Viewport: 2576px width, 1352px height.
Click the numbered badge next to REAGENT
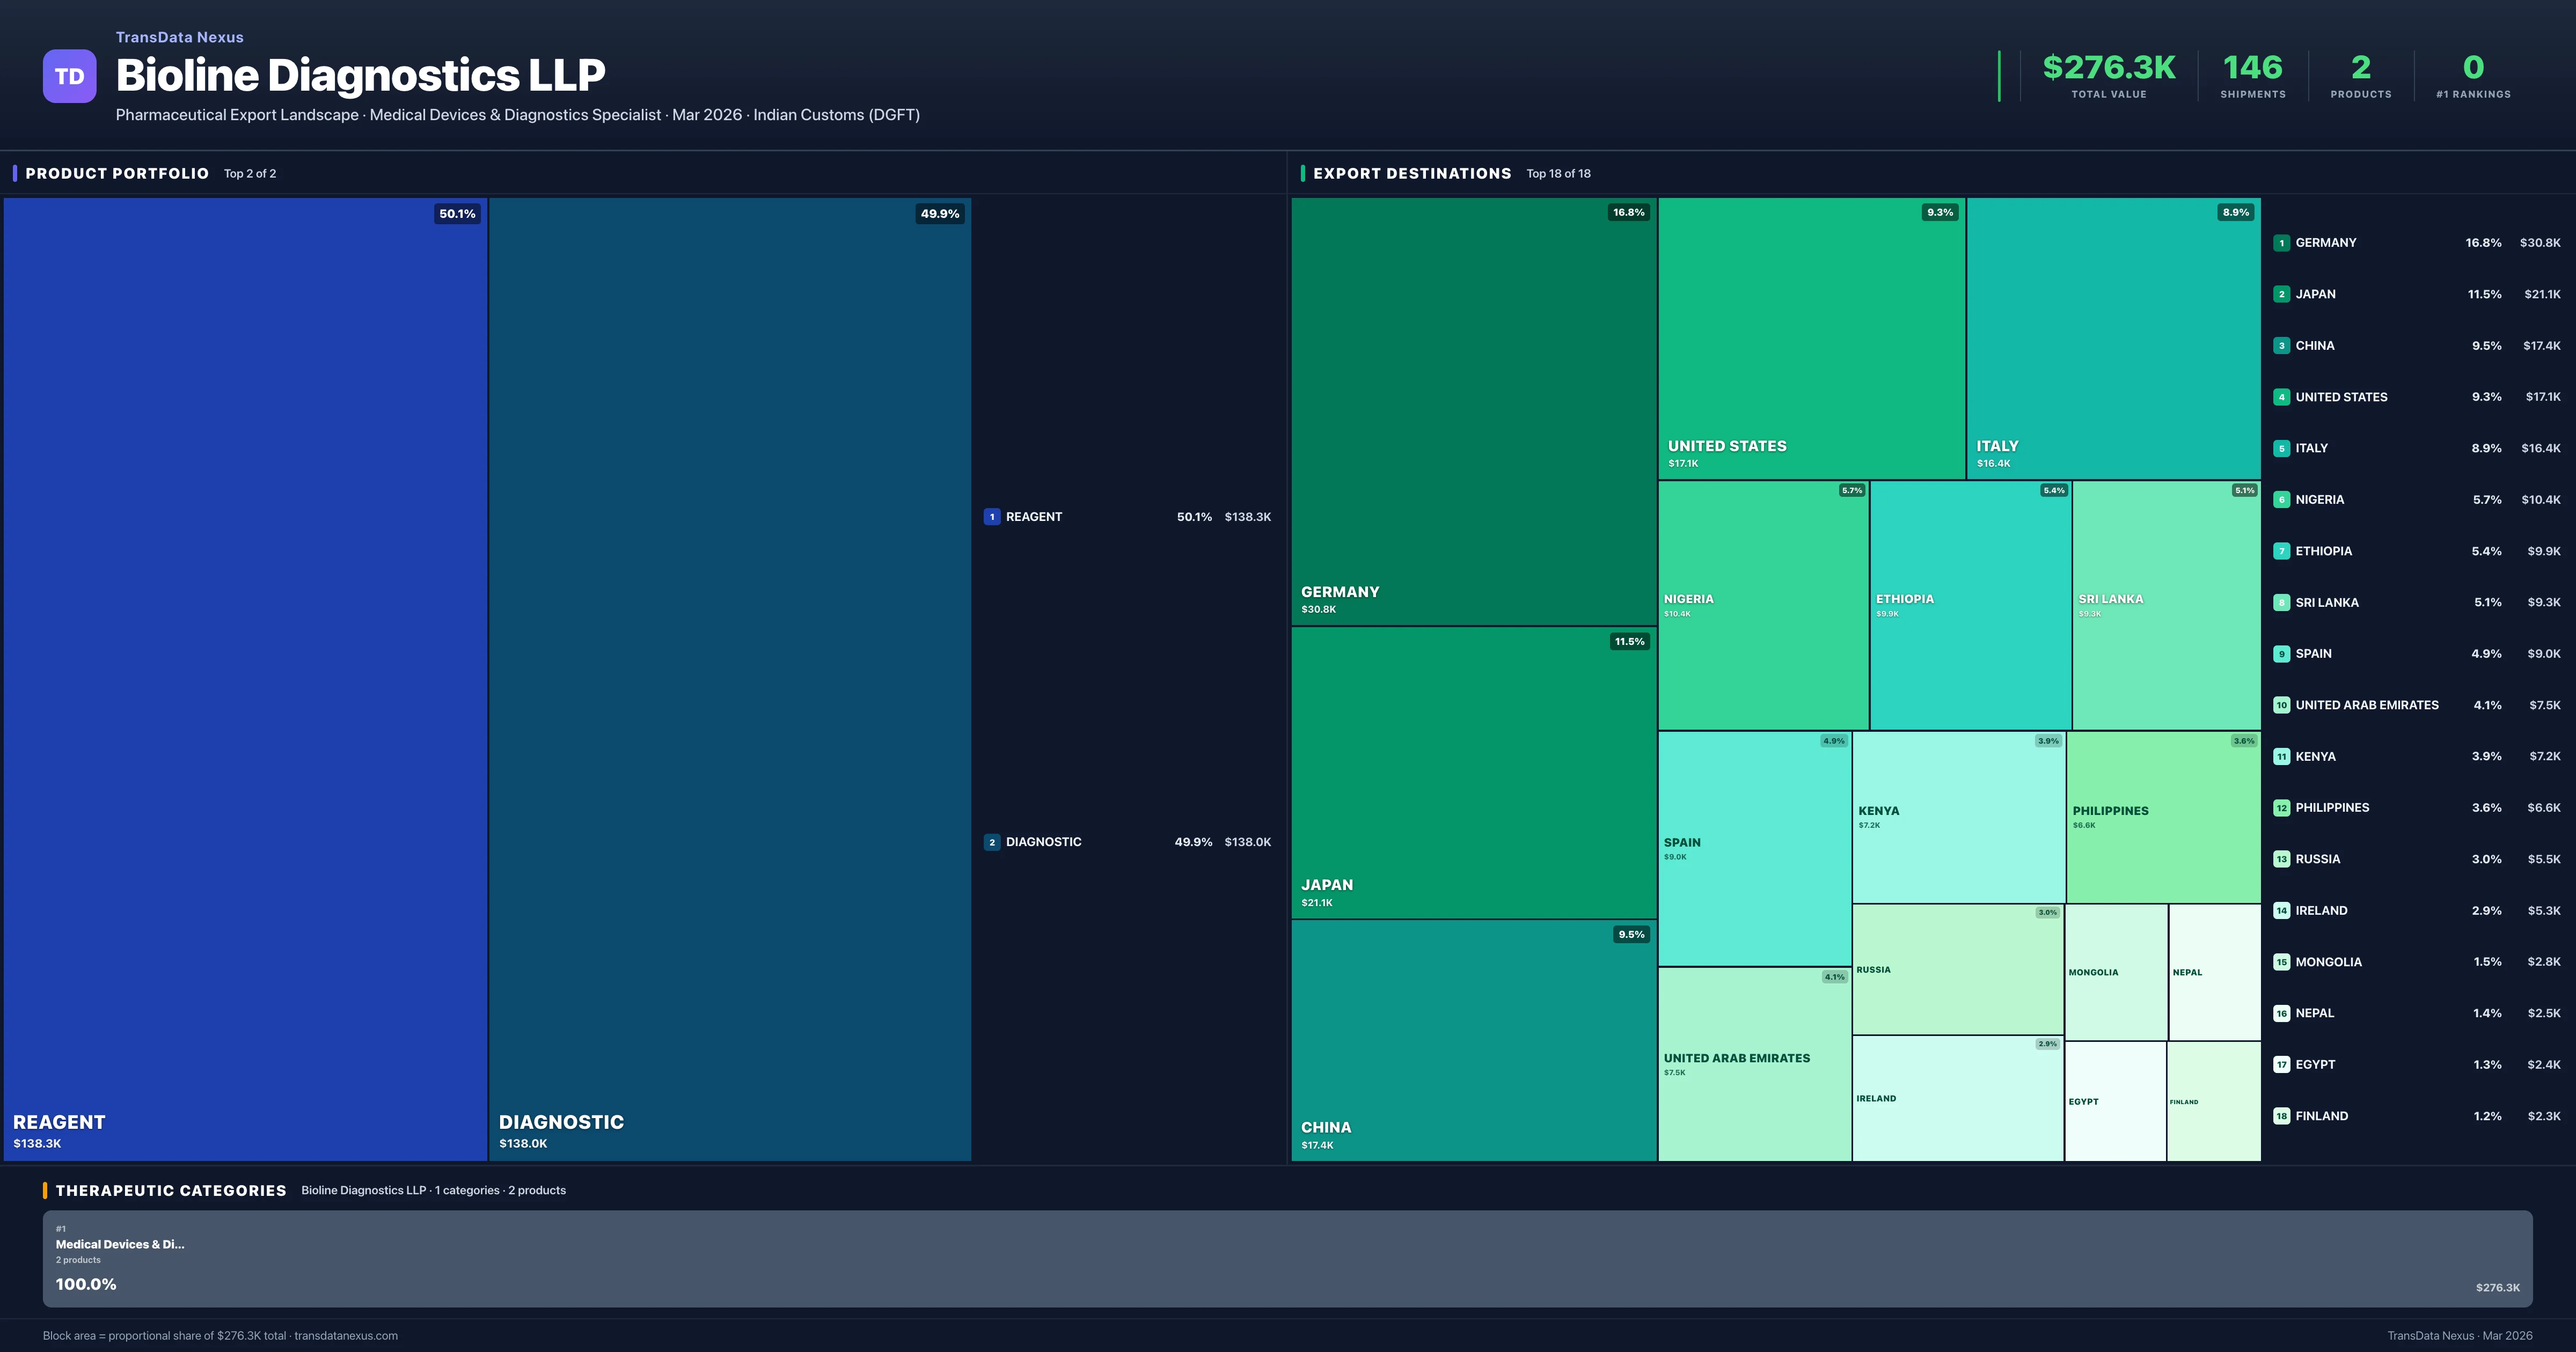click(x=992, y=517)
